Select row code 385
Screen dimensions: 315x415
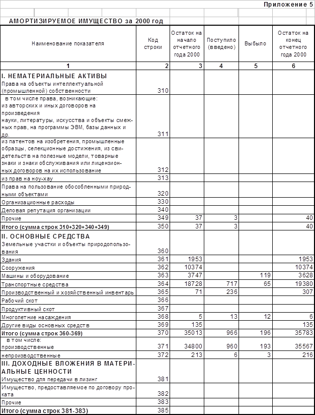(x=163, y=410)
